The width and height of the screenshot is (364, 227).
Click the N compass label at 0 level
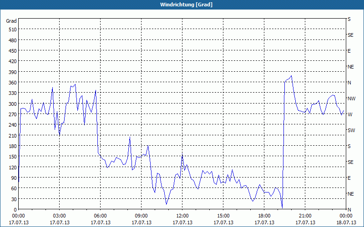pyautogui.click(x=349, y=210)
